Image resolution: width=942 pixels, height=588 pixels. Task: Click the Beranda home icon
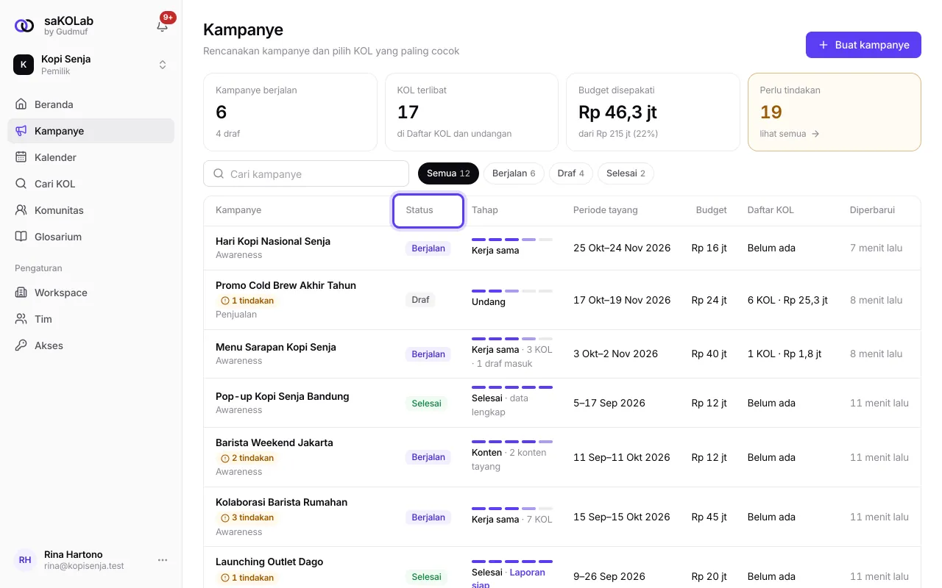pyautogui.click(x=21, y=104)
